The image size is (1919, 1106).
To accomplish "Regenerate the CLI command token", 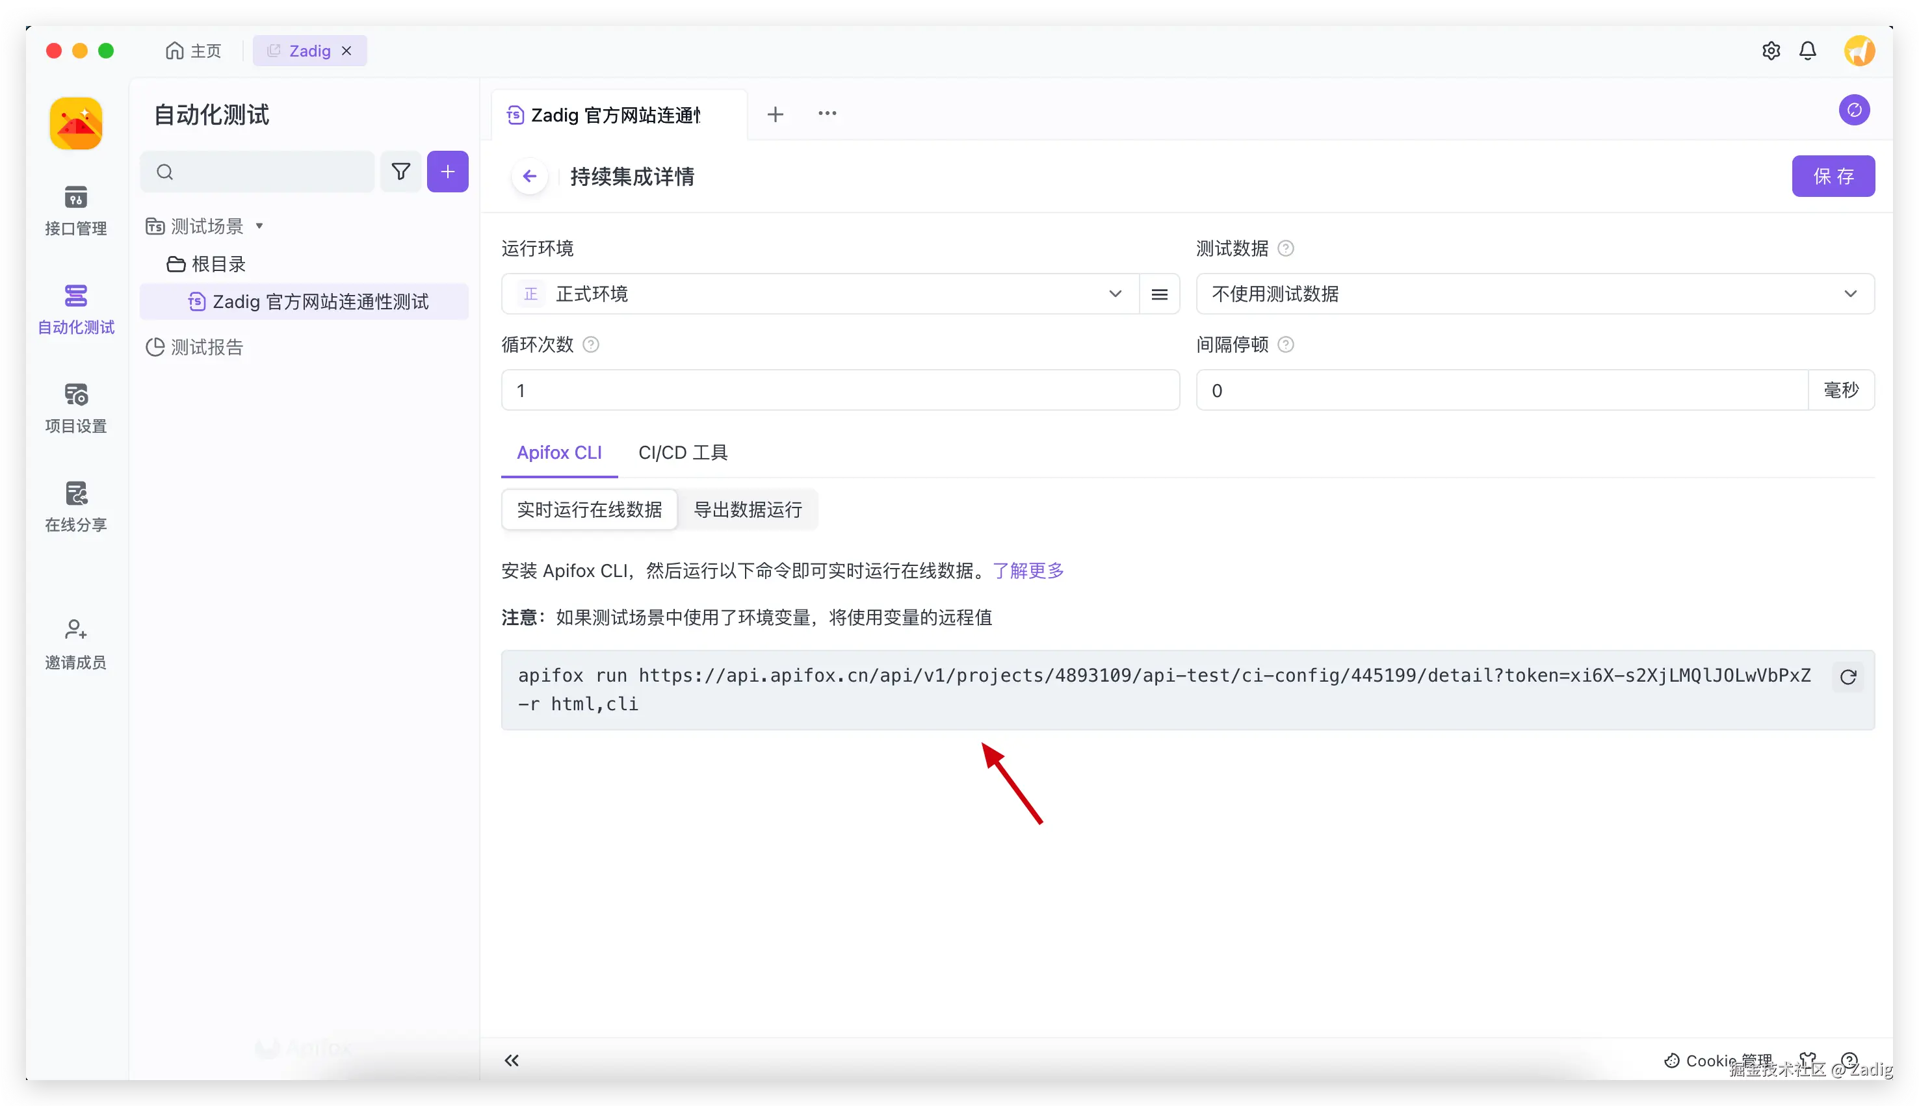I will coord(1847,677).
